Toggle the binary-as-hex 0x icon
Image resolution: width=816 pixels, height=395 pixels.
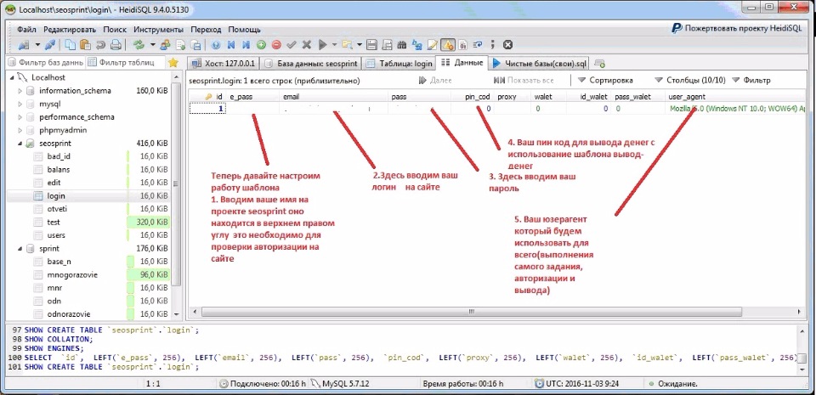(462, 45)
